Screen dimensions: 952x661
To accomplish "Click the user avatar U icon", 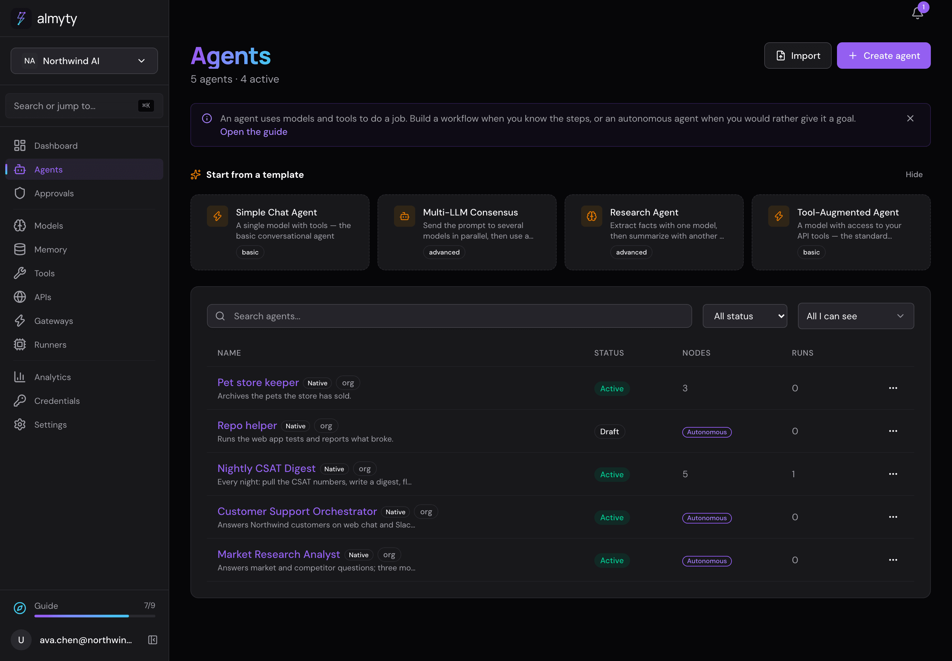I will [x=21, y=640].
